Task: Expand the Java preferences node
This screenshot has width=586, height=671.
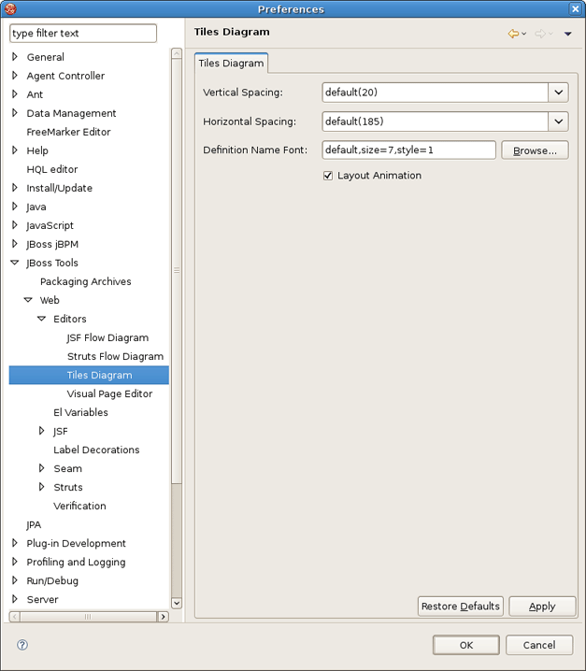Action: [15, 207]
